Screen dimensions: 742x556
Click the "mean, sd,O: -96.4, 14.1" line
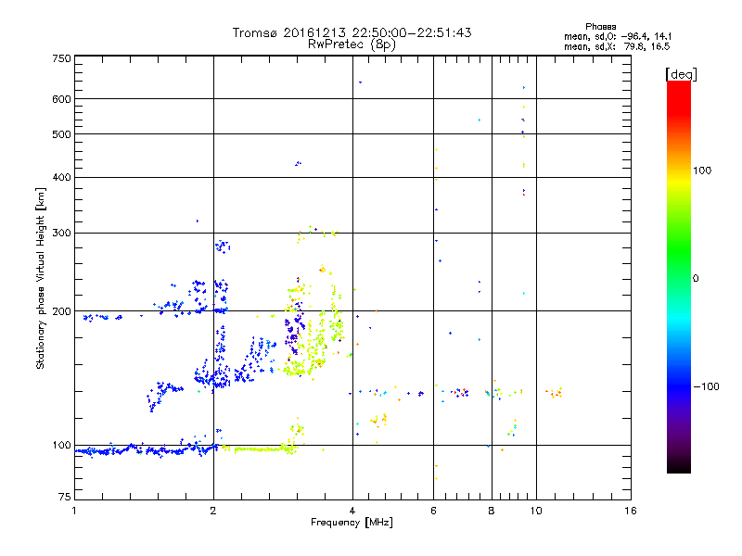[x=618, y=36]
